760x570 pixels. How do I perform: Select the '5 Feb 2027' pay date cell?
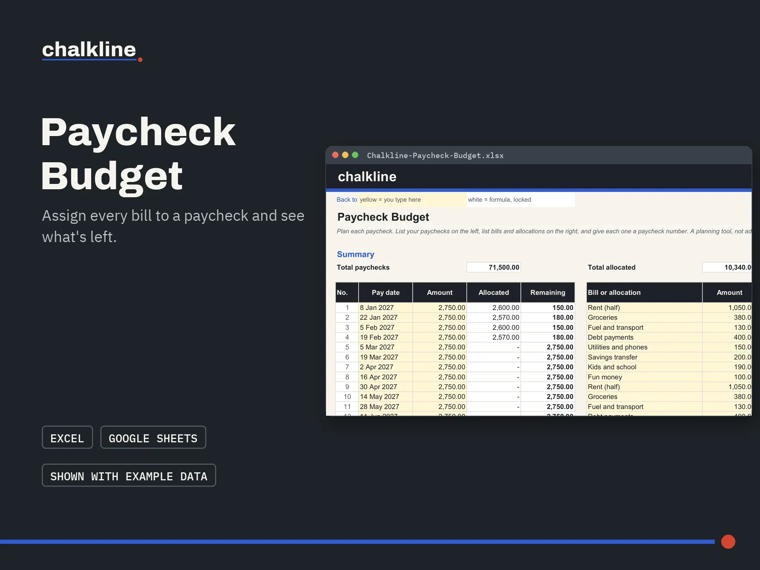tap(385, 327)
